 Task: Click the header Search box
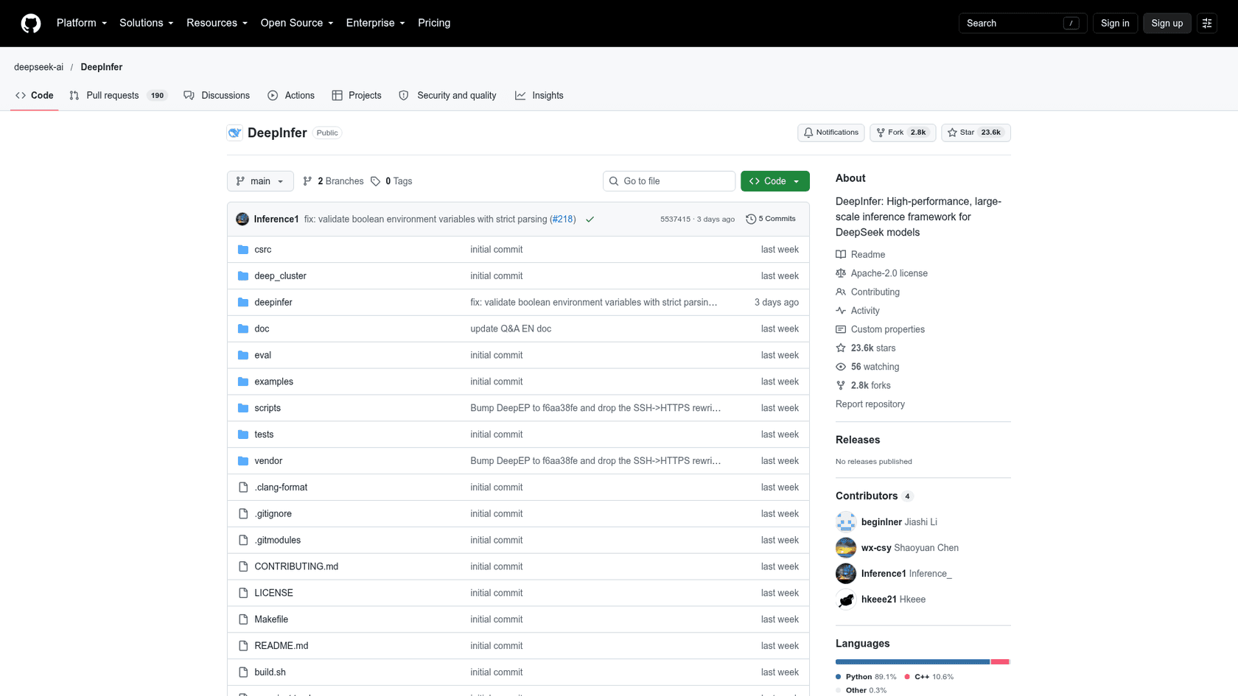coord(1023,24)
